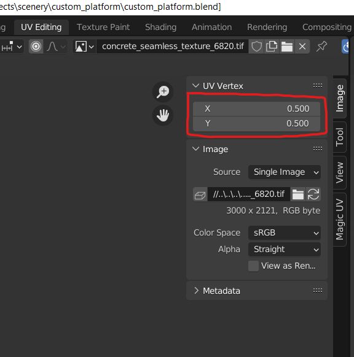Viewport: 354px width, 357px height.
Task: Click the zoom magnifier icon in viewport
Action: [x=163, y=92]
